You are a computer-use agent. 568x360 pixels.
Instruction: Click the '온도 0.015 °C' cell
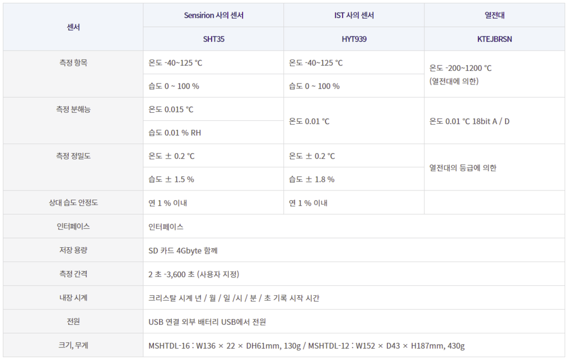(171, 109)
